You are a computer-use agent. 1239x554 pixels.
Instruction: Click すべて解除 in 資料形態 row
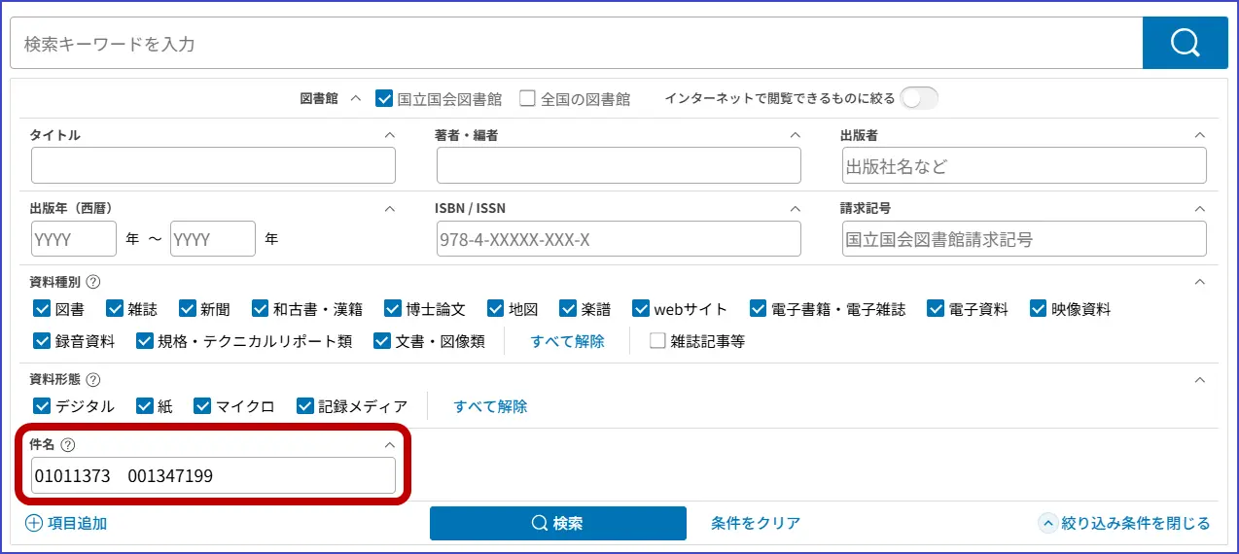[490, 406]
